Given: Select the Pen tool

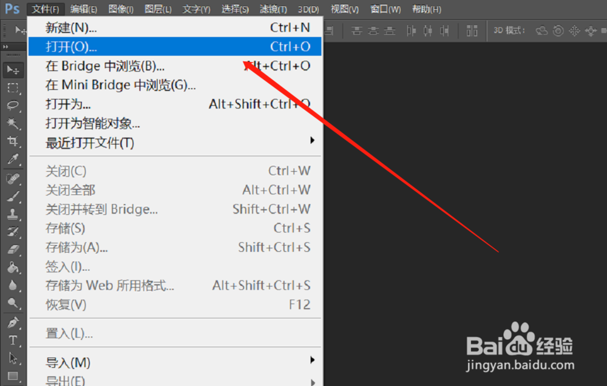Looking at the screenshot, I should tap(13, 322).
